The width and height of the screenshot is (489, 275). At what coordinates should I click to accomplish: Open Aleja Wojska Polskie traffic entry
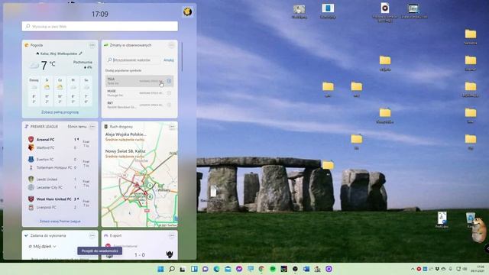[x=125, y=137]
